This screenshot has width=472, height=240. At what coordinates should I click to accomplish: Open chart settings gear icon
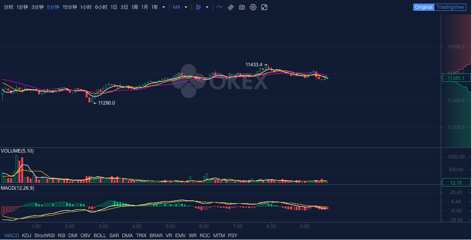(x=253, y=7)
